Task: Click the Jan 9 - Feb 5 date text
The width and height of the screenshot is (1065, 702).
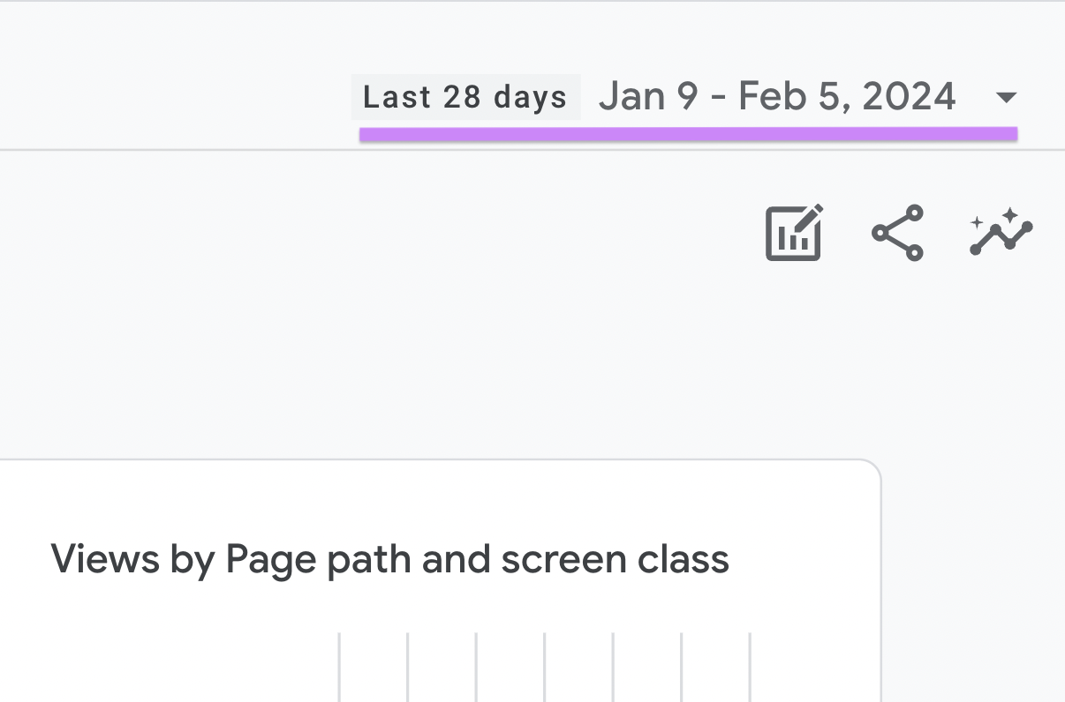Action: tap(777, 95)
